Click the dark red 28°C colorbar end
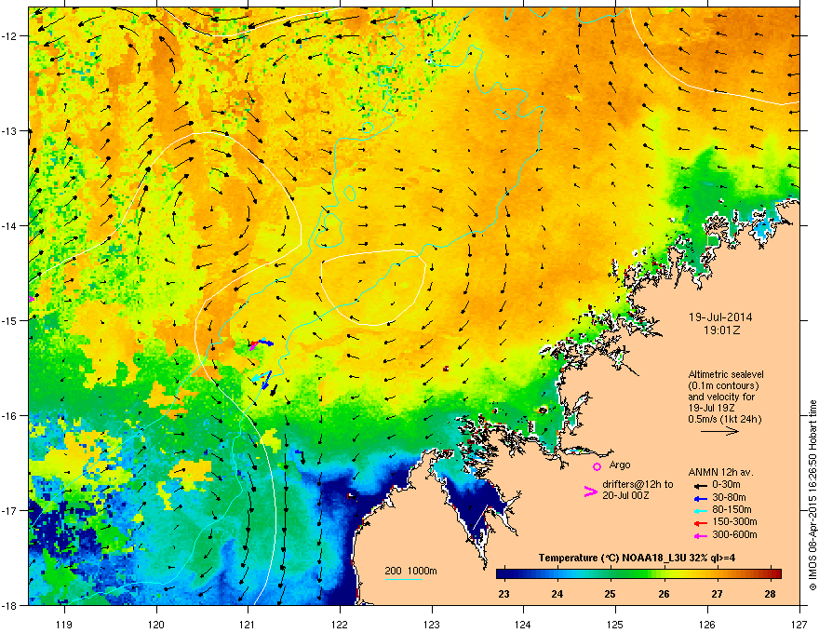819x633 pixels. tap(774, 573)
